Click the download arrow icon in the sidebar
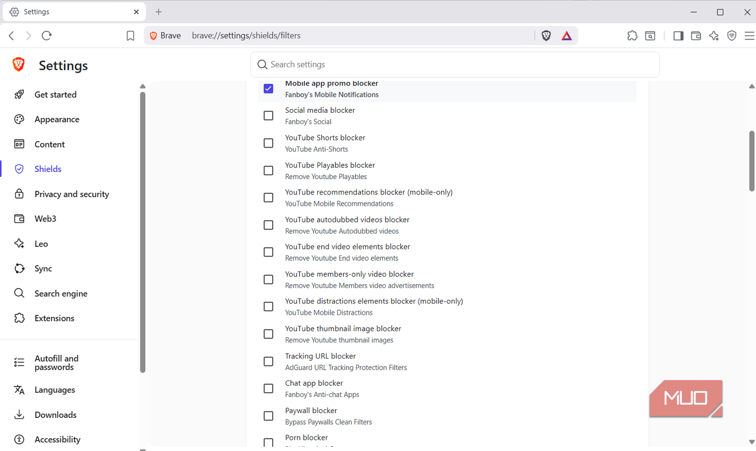Screen dimensions: 756x451 (19, 415)
